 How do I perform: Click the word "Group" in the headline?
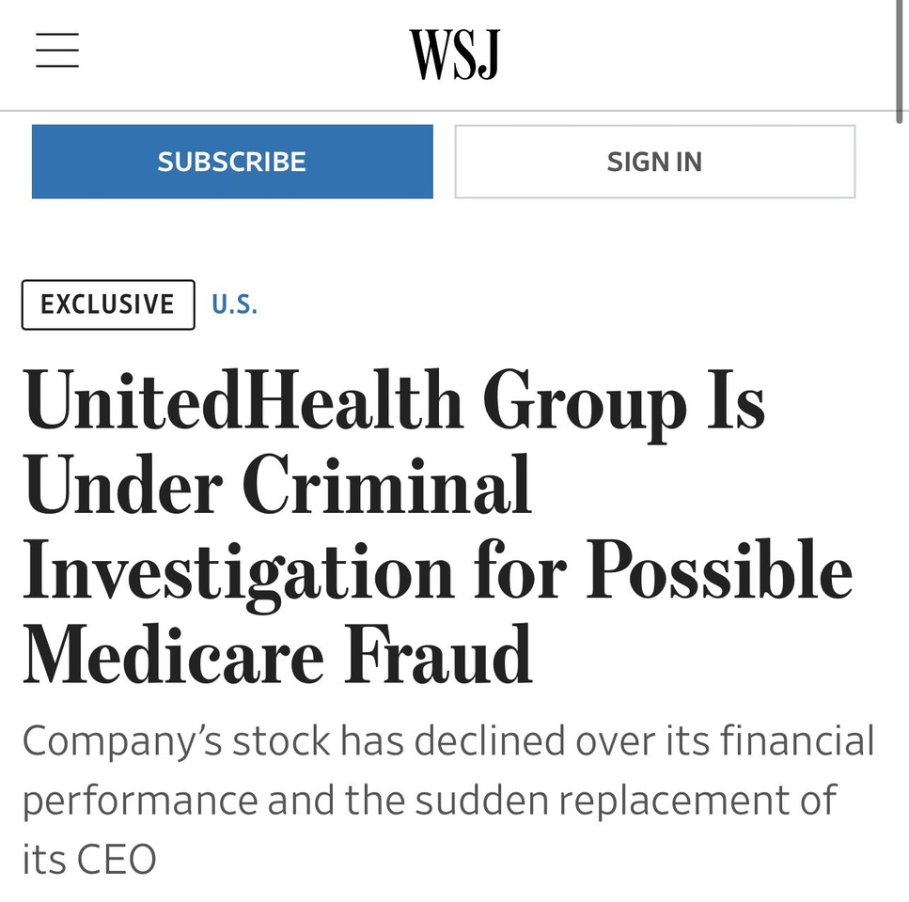tap(585, 404)
